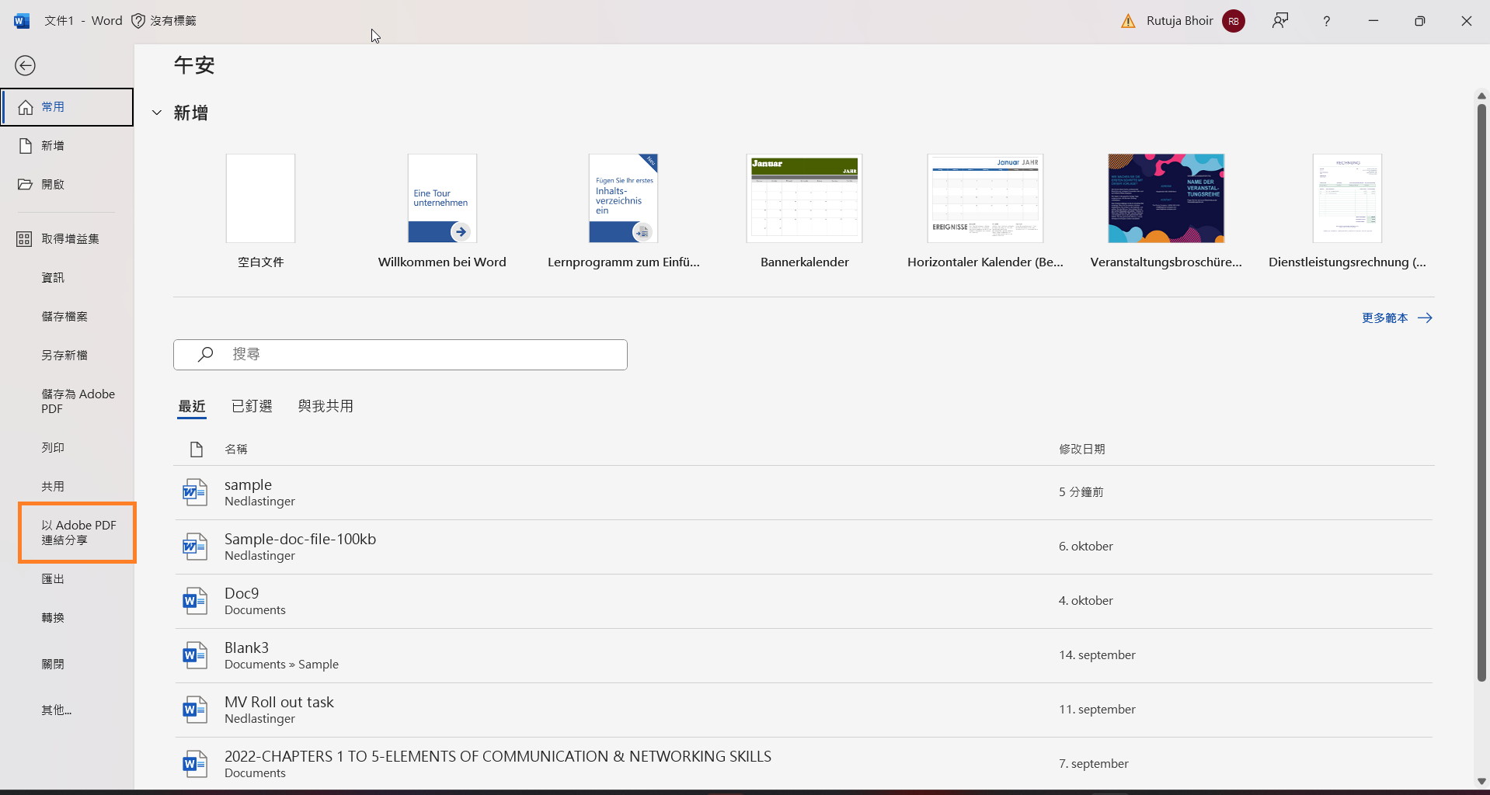Image resolution: width=1490 pixels, height=795 pixels.
Task: Click the back arrow to return to document
Action: [x=25, y=66]
